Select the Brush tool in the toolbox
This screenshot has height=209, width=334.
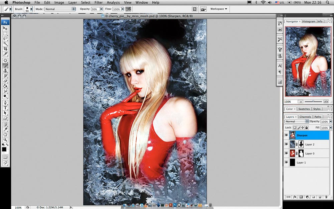(5, 66)
